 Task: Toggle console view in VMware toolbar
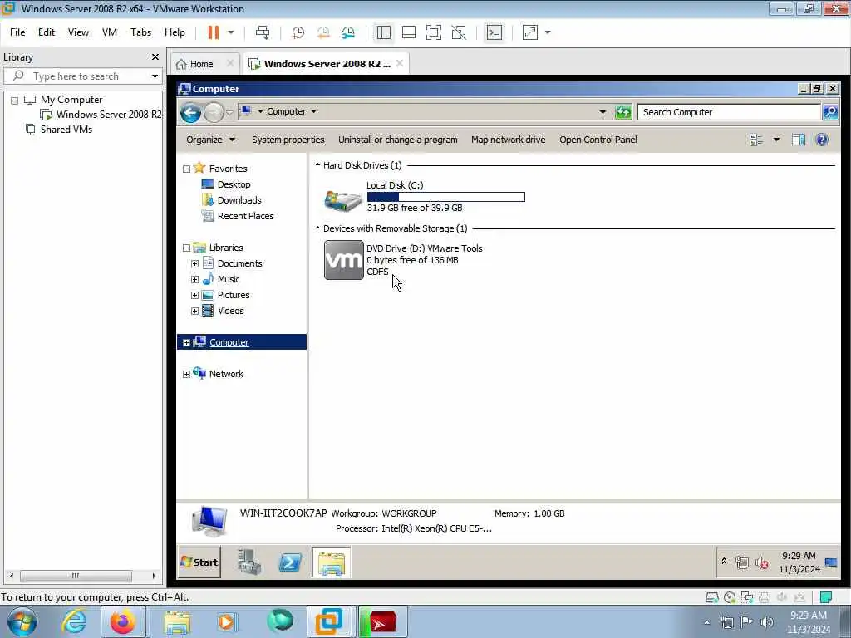[494, 32]
